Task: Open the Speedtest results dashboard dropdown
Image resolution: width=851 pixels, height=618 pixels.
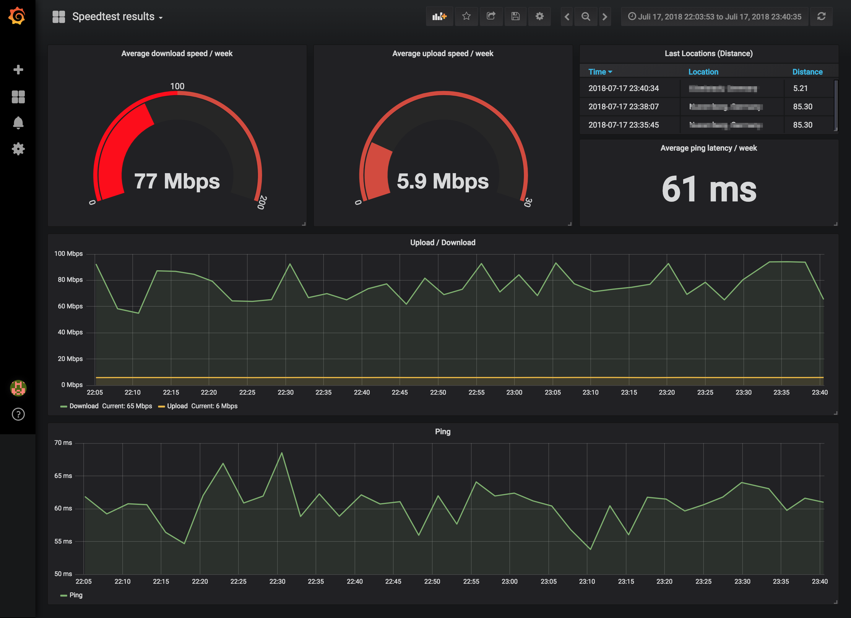Action: click(117, 17)
